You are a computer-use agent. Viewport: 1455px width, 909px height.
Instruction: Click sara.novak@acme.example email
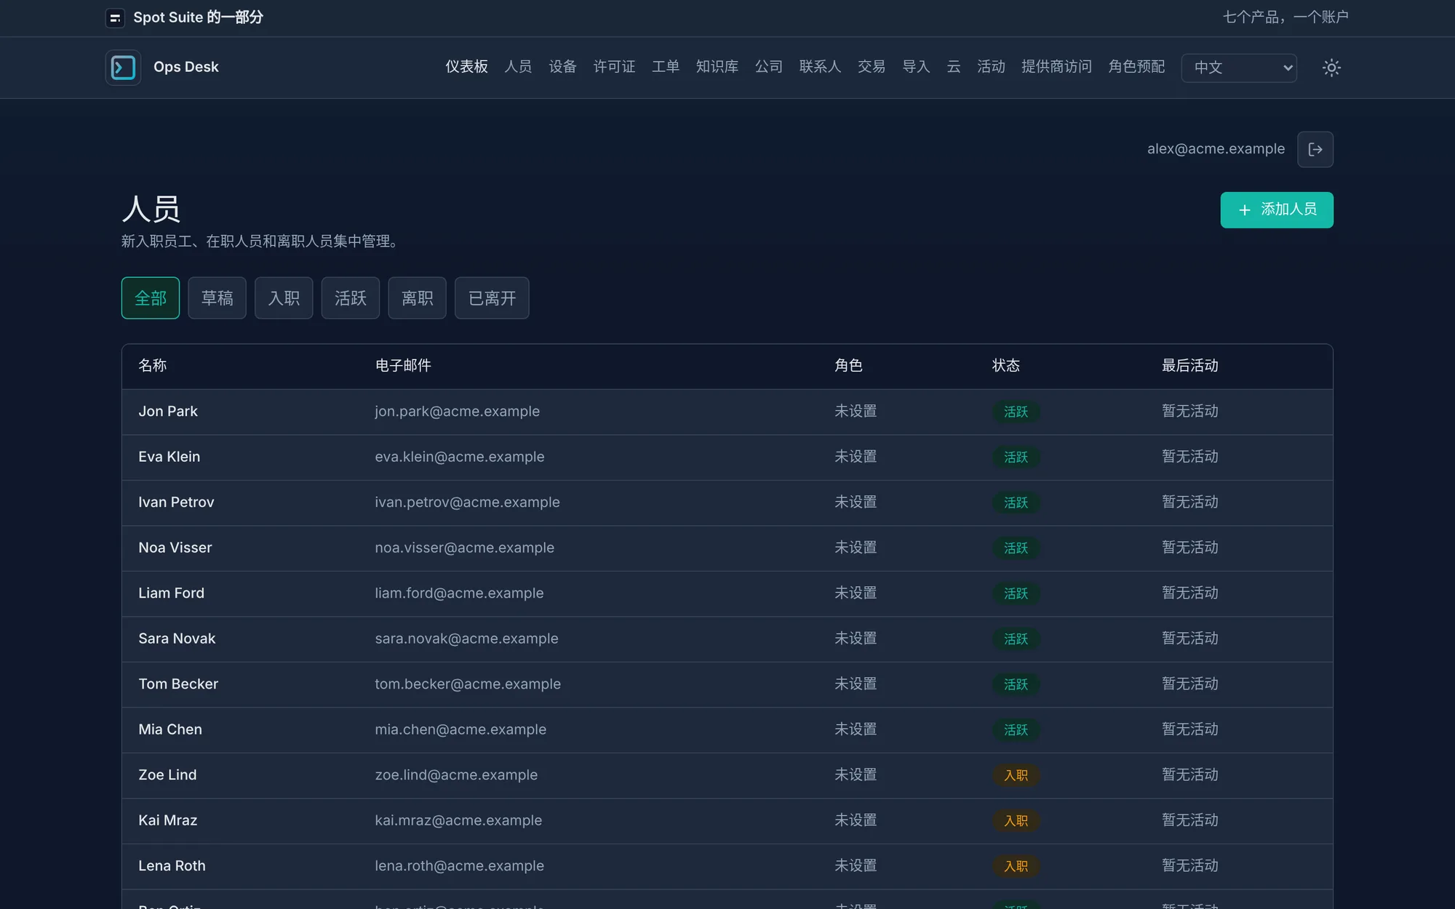466,638
